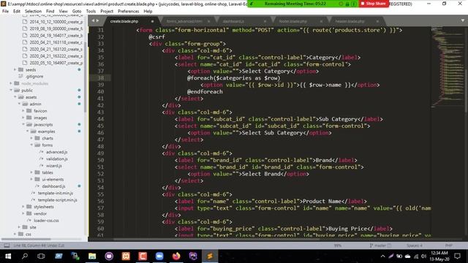Expand the images folder

(x=23, y=118)
